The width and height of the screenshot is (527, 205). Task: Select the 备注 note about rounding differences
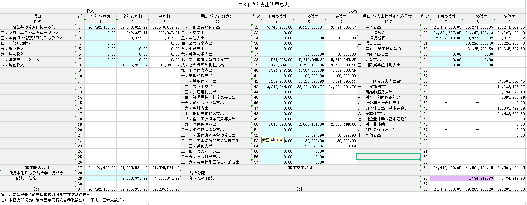coord(45,194)
